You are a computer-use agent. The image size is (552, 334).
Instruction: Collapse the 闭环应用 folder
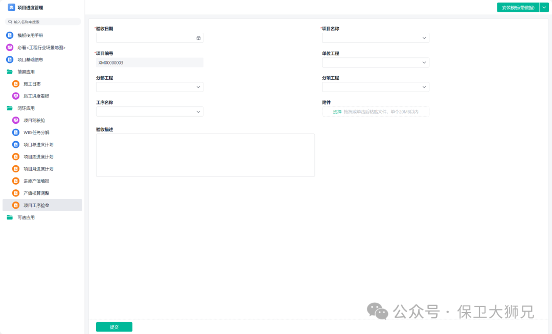coord(10,108)
